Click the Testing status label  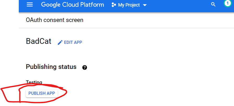point(34,82)
